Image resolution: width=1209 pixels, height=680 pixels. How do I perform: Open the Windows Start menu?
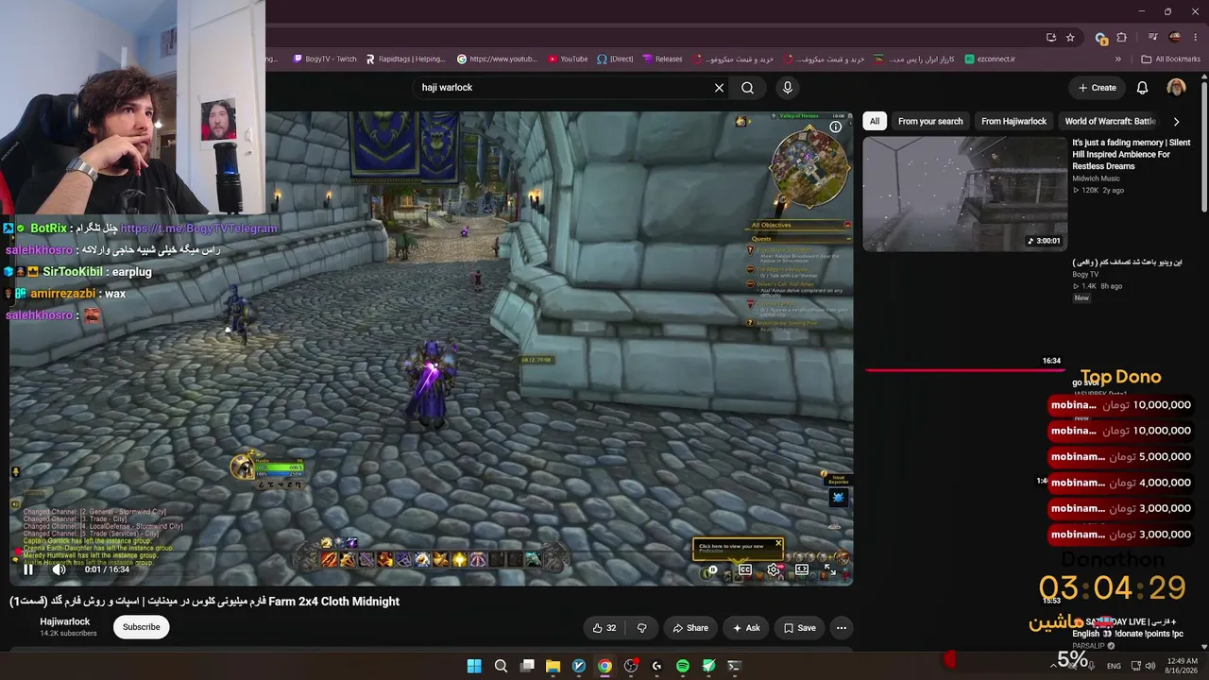click(x=474, y=666)
